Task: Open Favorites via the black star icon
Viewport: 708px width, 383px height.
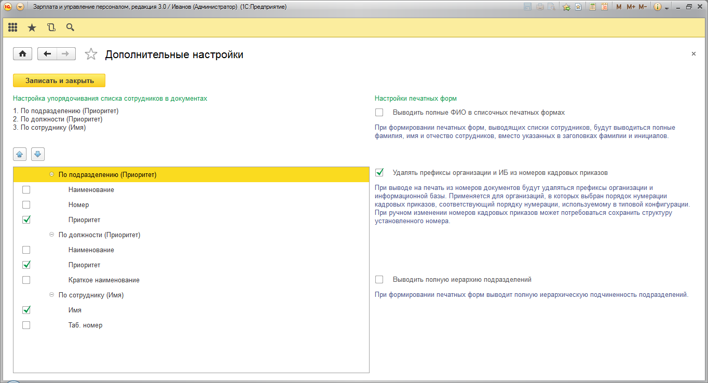Action: coord(32,28)
